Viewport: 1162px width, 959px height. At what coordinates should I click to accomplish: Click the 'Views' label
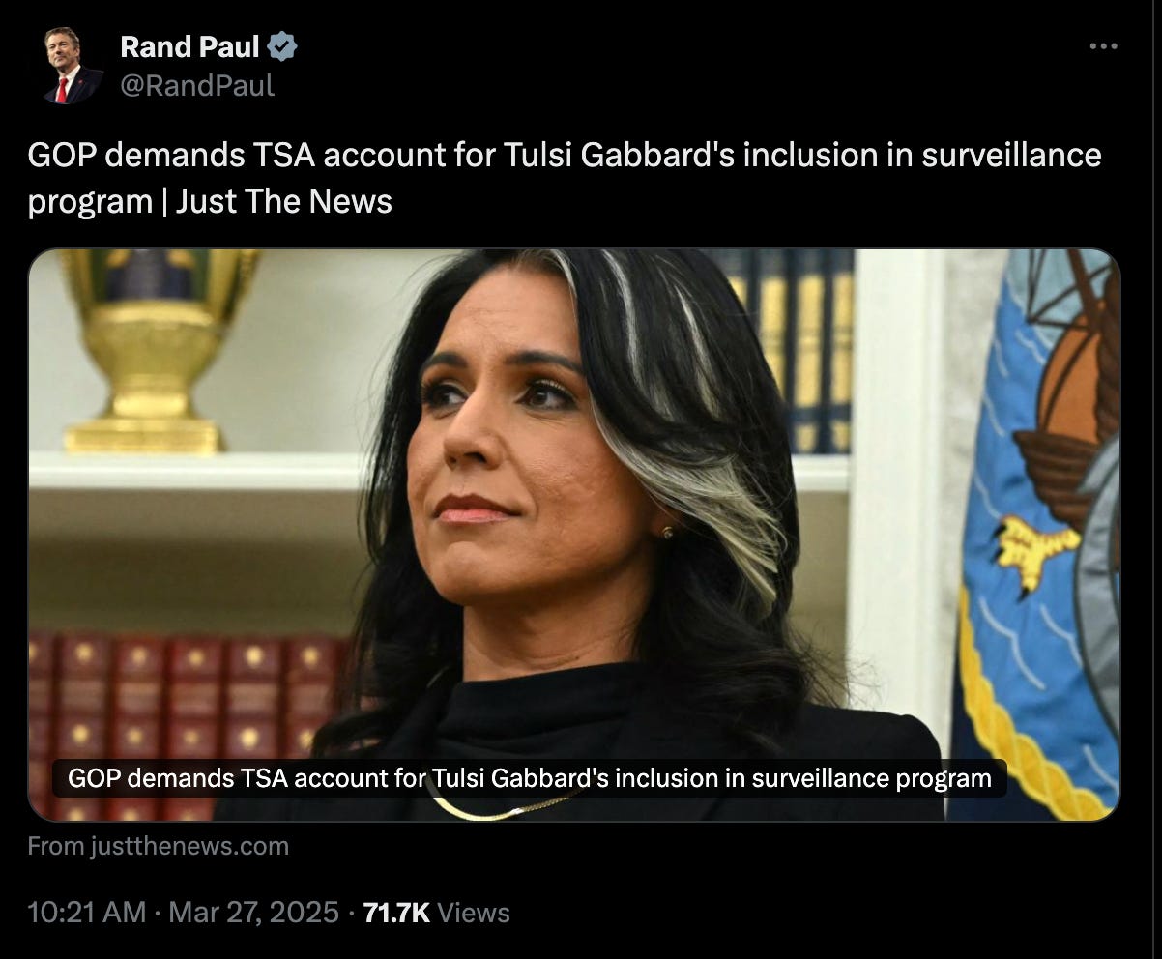pos(474,912)
